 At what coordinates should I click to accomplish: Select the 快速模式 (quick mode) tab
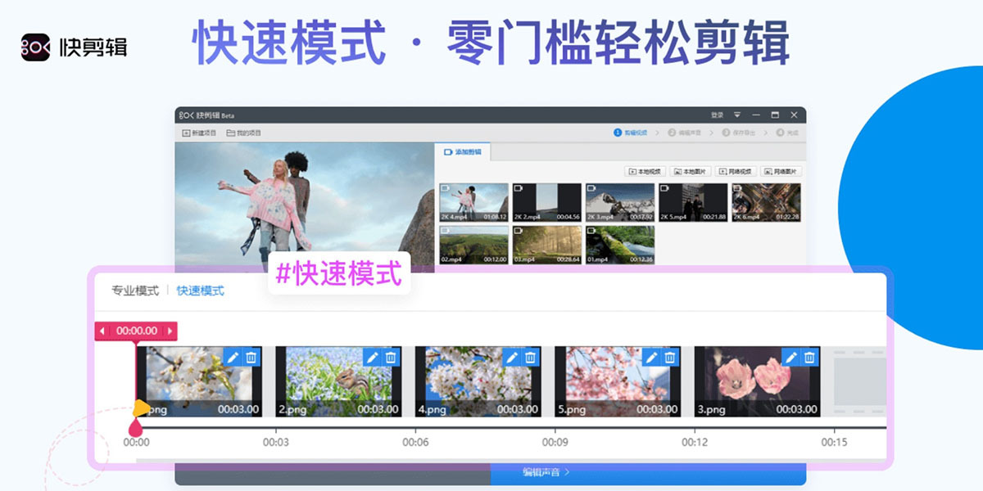(x=200, y=291)
